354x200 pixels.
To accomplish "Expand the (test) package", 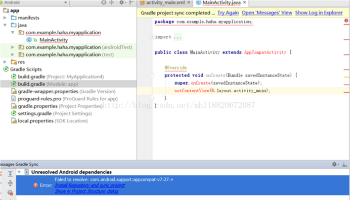I will tap(13, 54).
